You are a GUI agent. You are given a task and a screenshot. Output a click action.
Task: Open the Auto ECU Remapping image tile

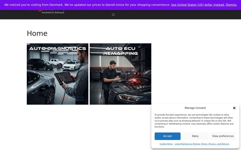(120, 74)
